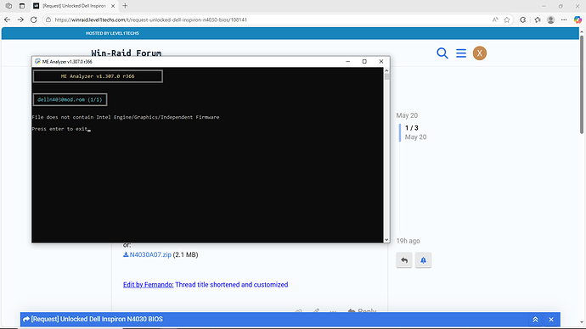Open browser settings and more ellipsis menu
The image size is (586, 329).
click(x=564, y=20)
